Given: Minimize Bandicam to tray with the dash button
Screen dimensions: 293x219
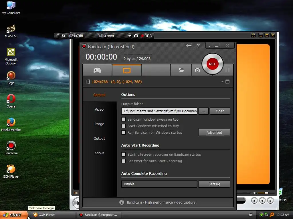Looking at the screenshot, I should [209, 46].
